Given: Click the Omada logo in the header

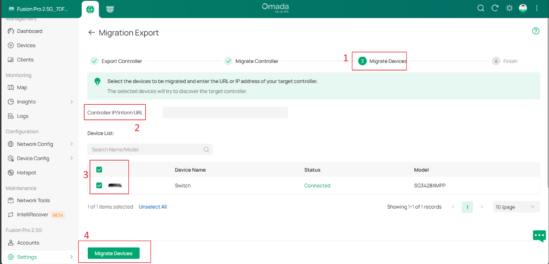Looking at the screenshot, I should (275, 8).
